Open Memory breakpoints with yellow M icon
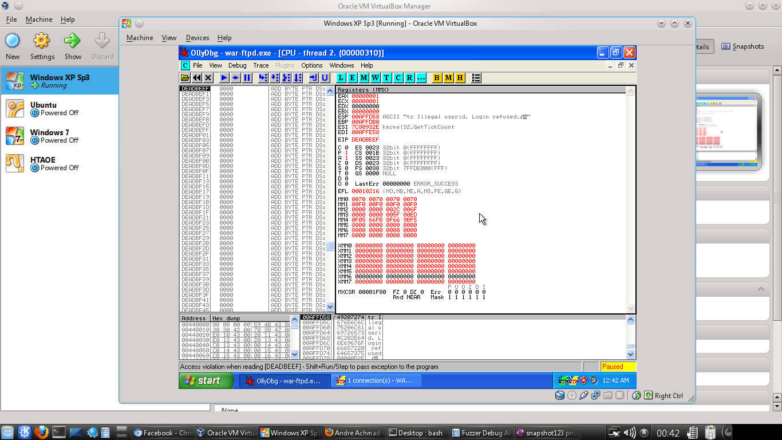Screen dimensions: 782x440 tap(449, 77)
